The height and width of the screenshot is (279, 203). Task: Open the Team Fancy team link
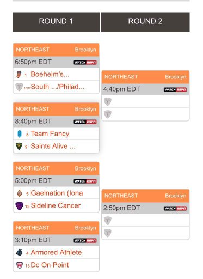50,134
